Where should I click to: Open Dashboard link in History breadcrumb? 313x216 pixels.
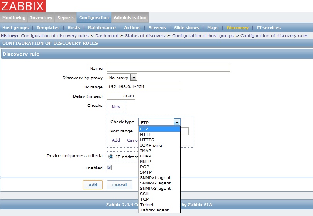click(107, 35)
